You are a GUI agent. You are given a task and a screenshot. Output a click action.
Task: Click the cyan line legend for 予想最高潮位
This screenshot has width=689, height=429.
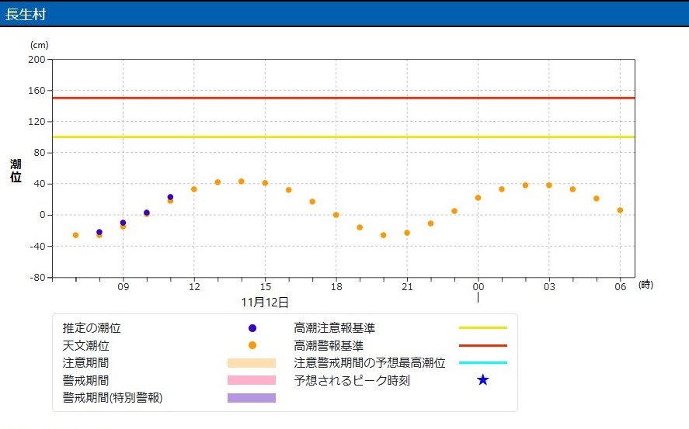(x=483, y=363)
